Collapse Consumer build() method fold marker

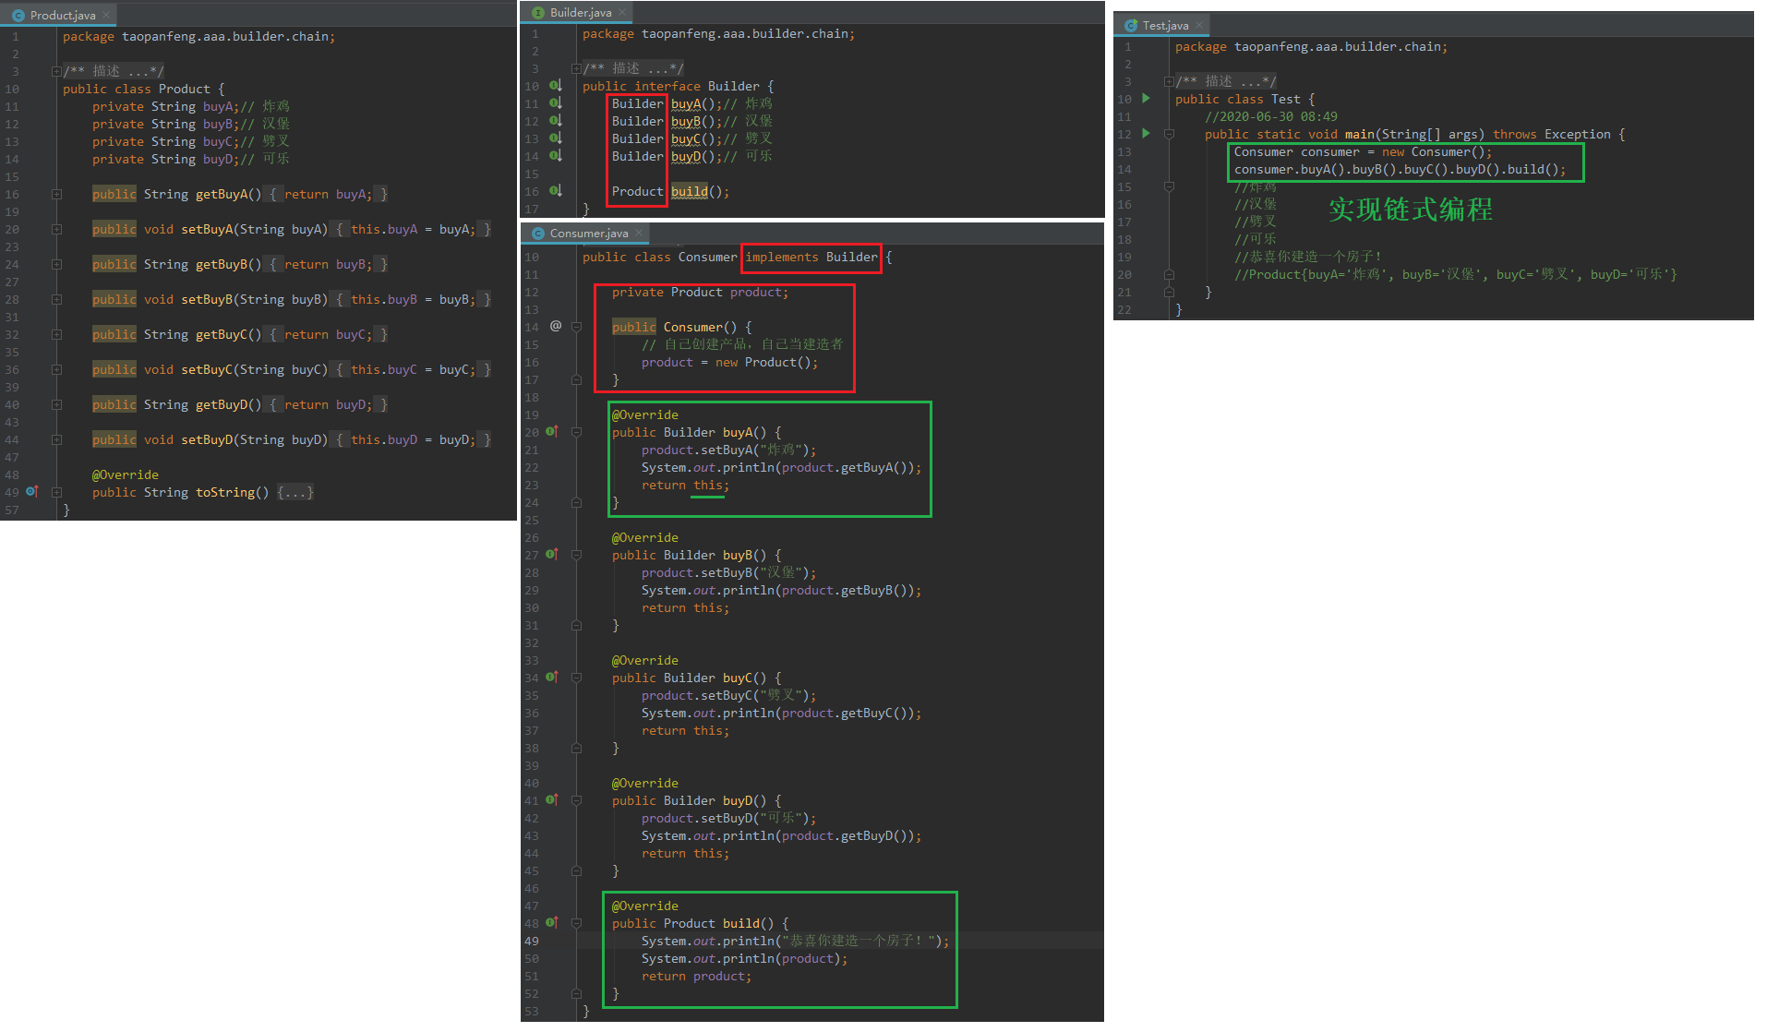pos(576,923)
